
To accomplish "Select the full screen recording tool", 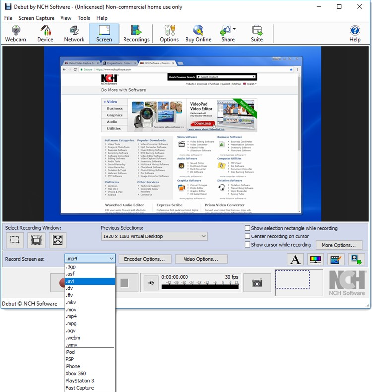I will click(58, 240).
